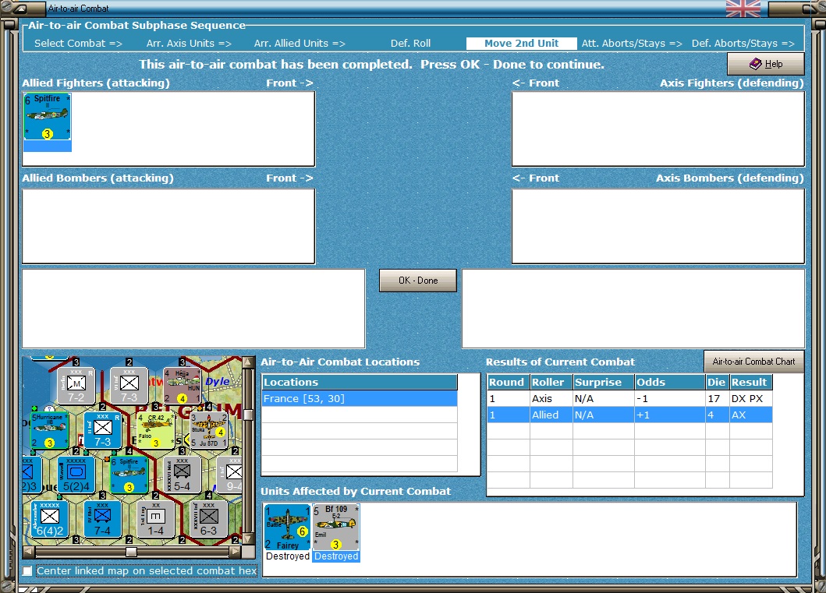
Task: Click the Select Combat subphase step
Action: [x=78, y=44]
